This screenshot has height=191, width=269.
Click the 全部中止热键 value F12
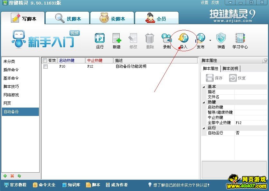251,123
